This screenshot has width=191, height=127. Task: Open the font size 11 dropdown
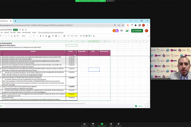[35, 36]
